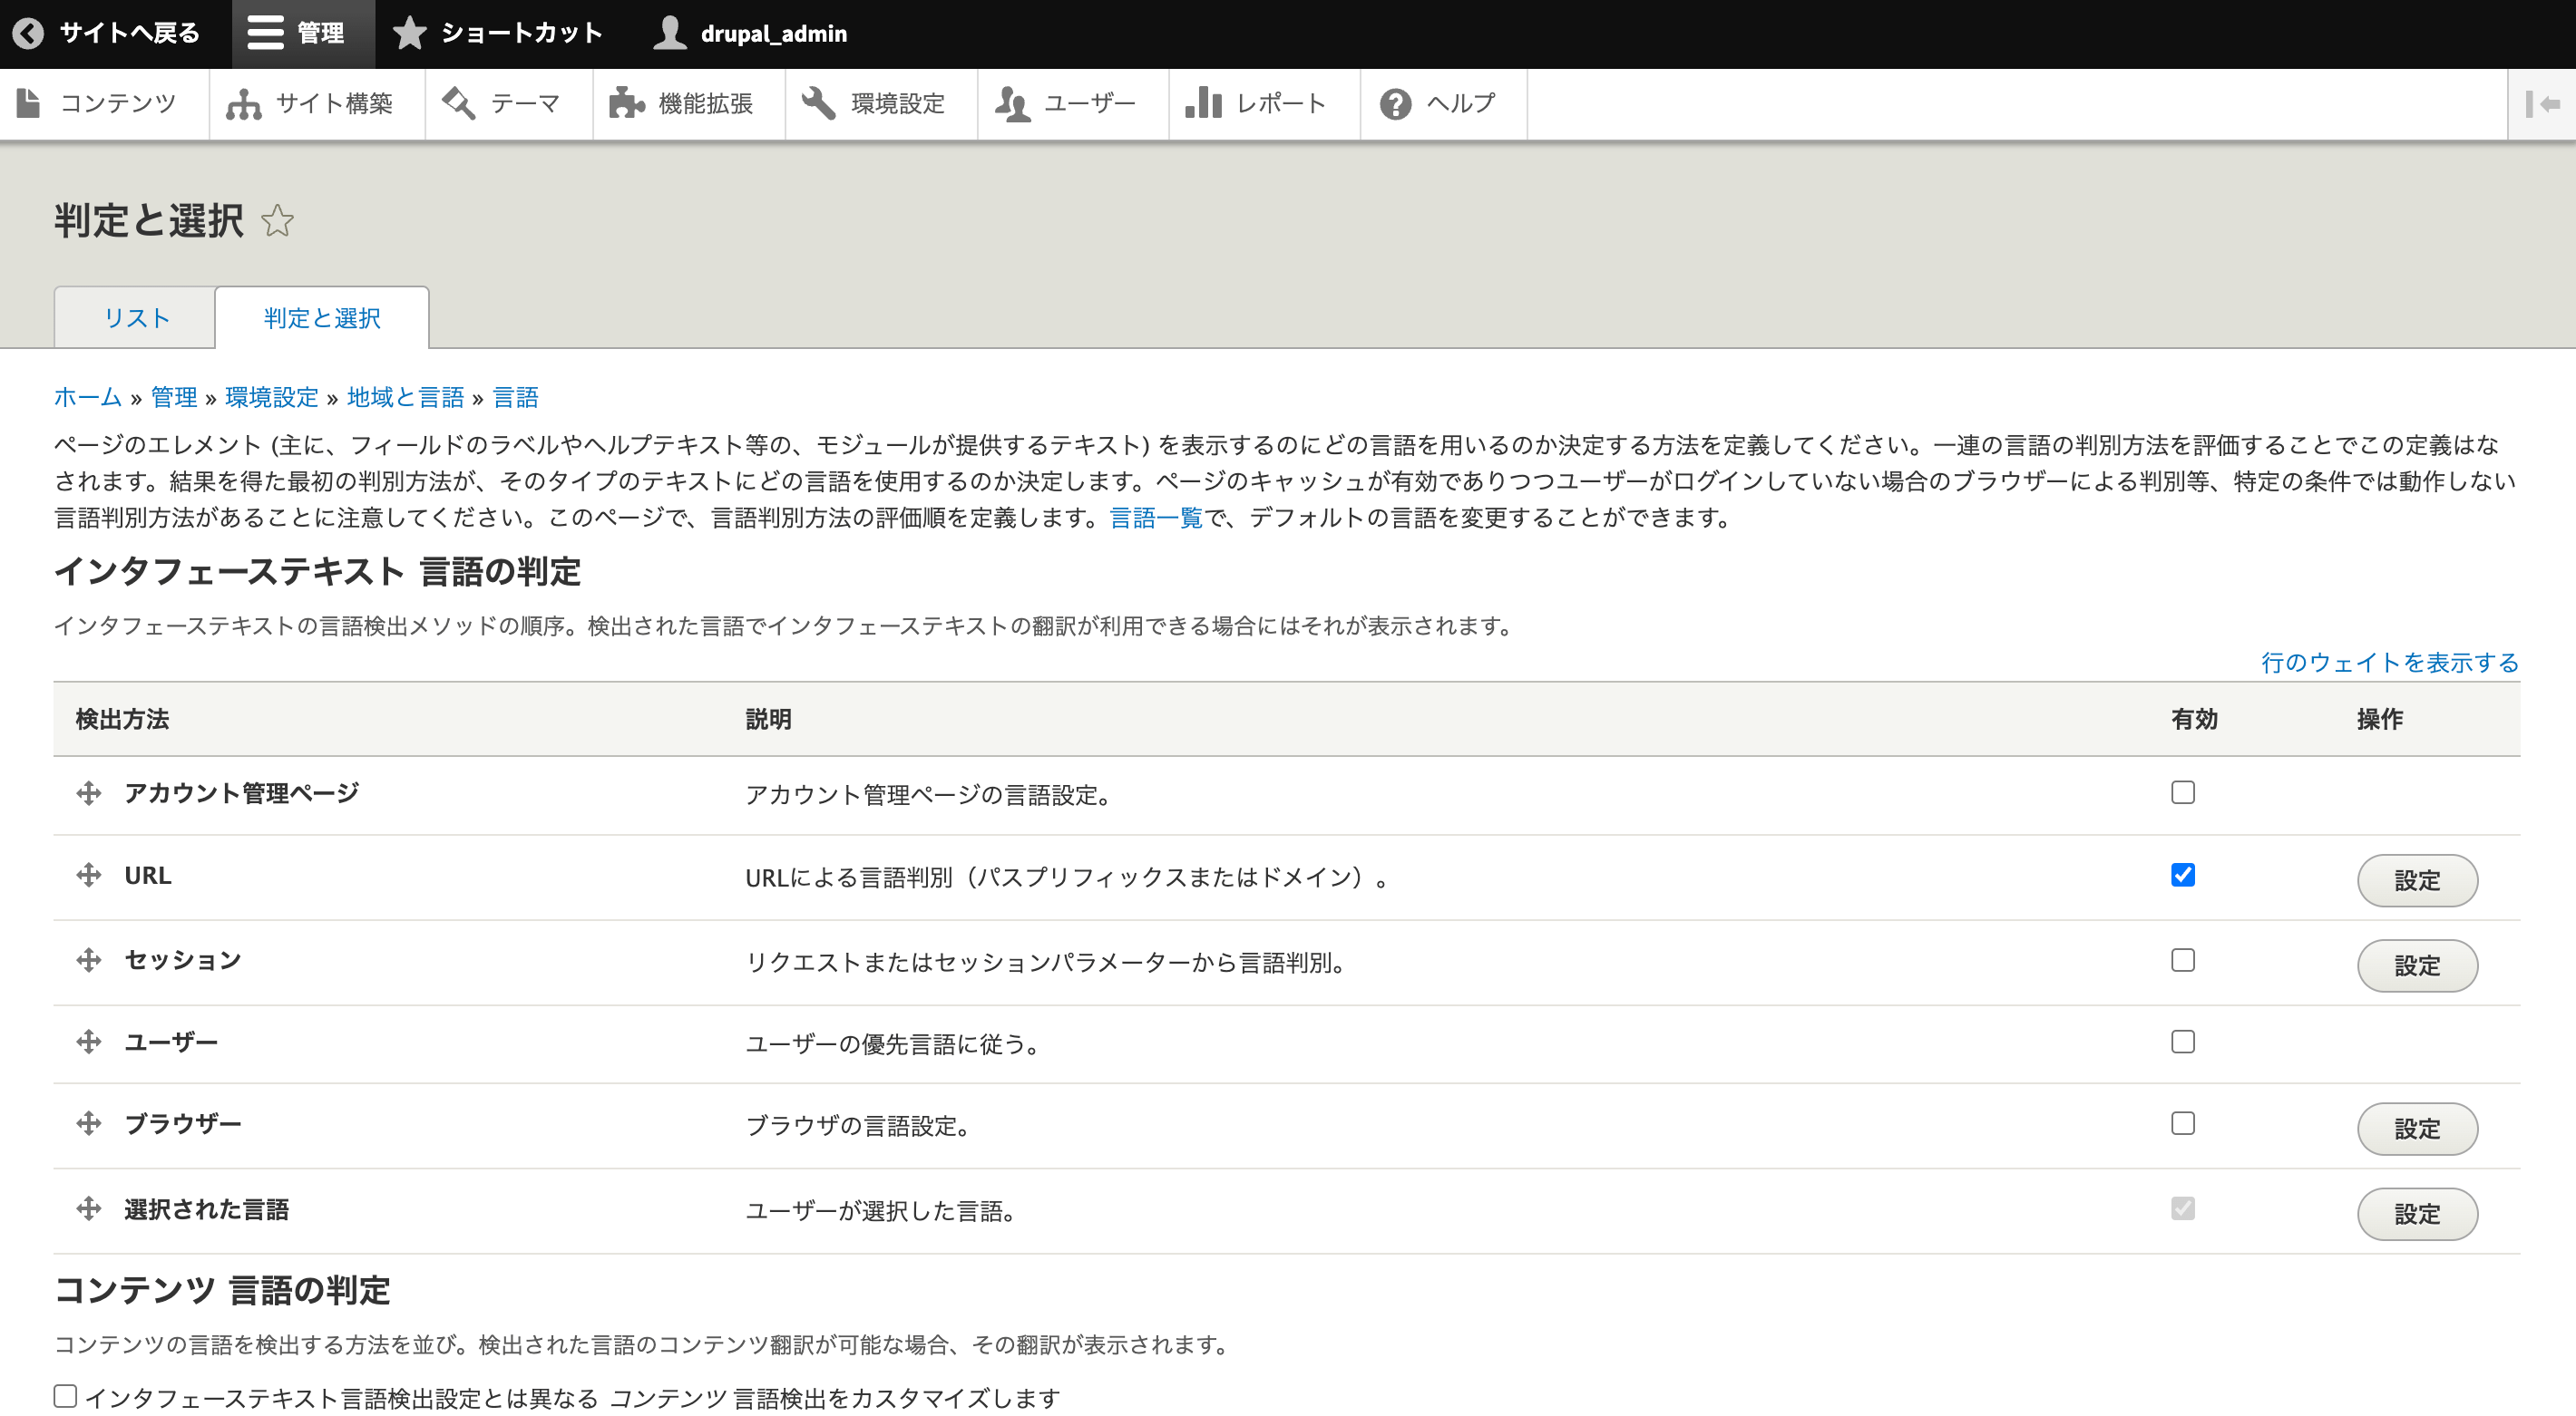Go to 地域と言語 breadcrumb link
This screenshot has height=1416, width=2576.
tap(406, 398)
